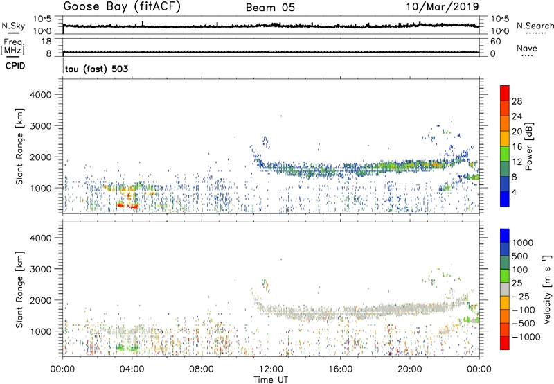The width and height of the screenshot is (554, 384).
Task: Click the 2000 tick in velocity panel
Action: (41, 300)
